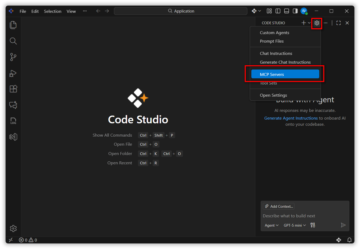Click the Application search bar
Image resolution: width=360 pixels, height=249 pixels.
181,11
